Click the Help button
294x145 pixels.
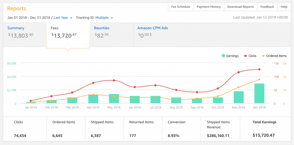coord(284,7)
